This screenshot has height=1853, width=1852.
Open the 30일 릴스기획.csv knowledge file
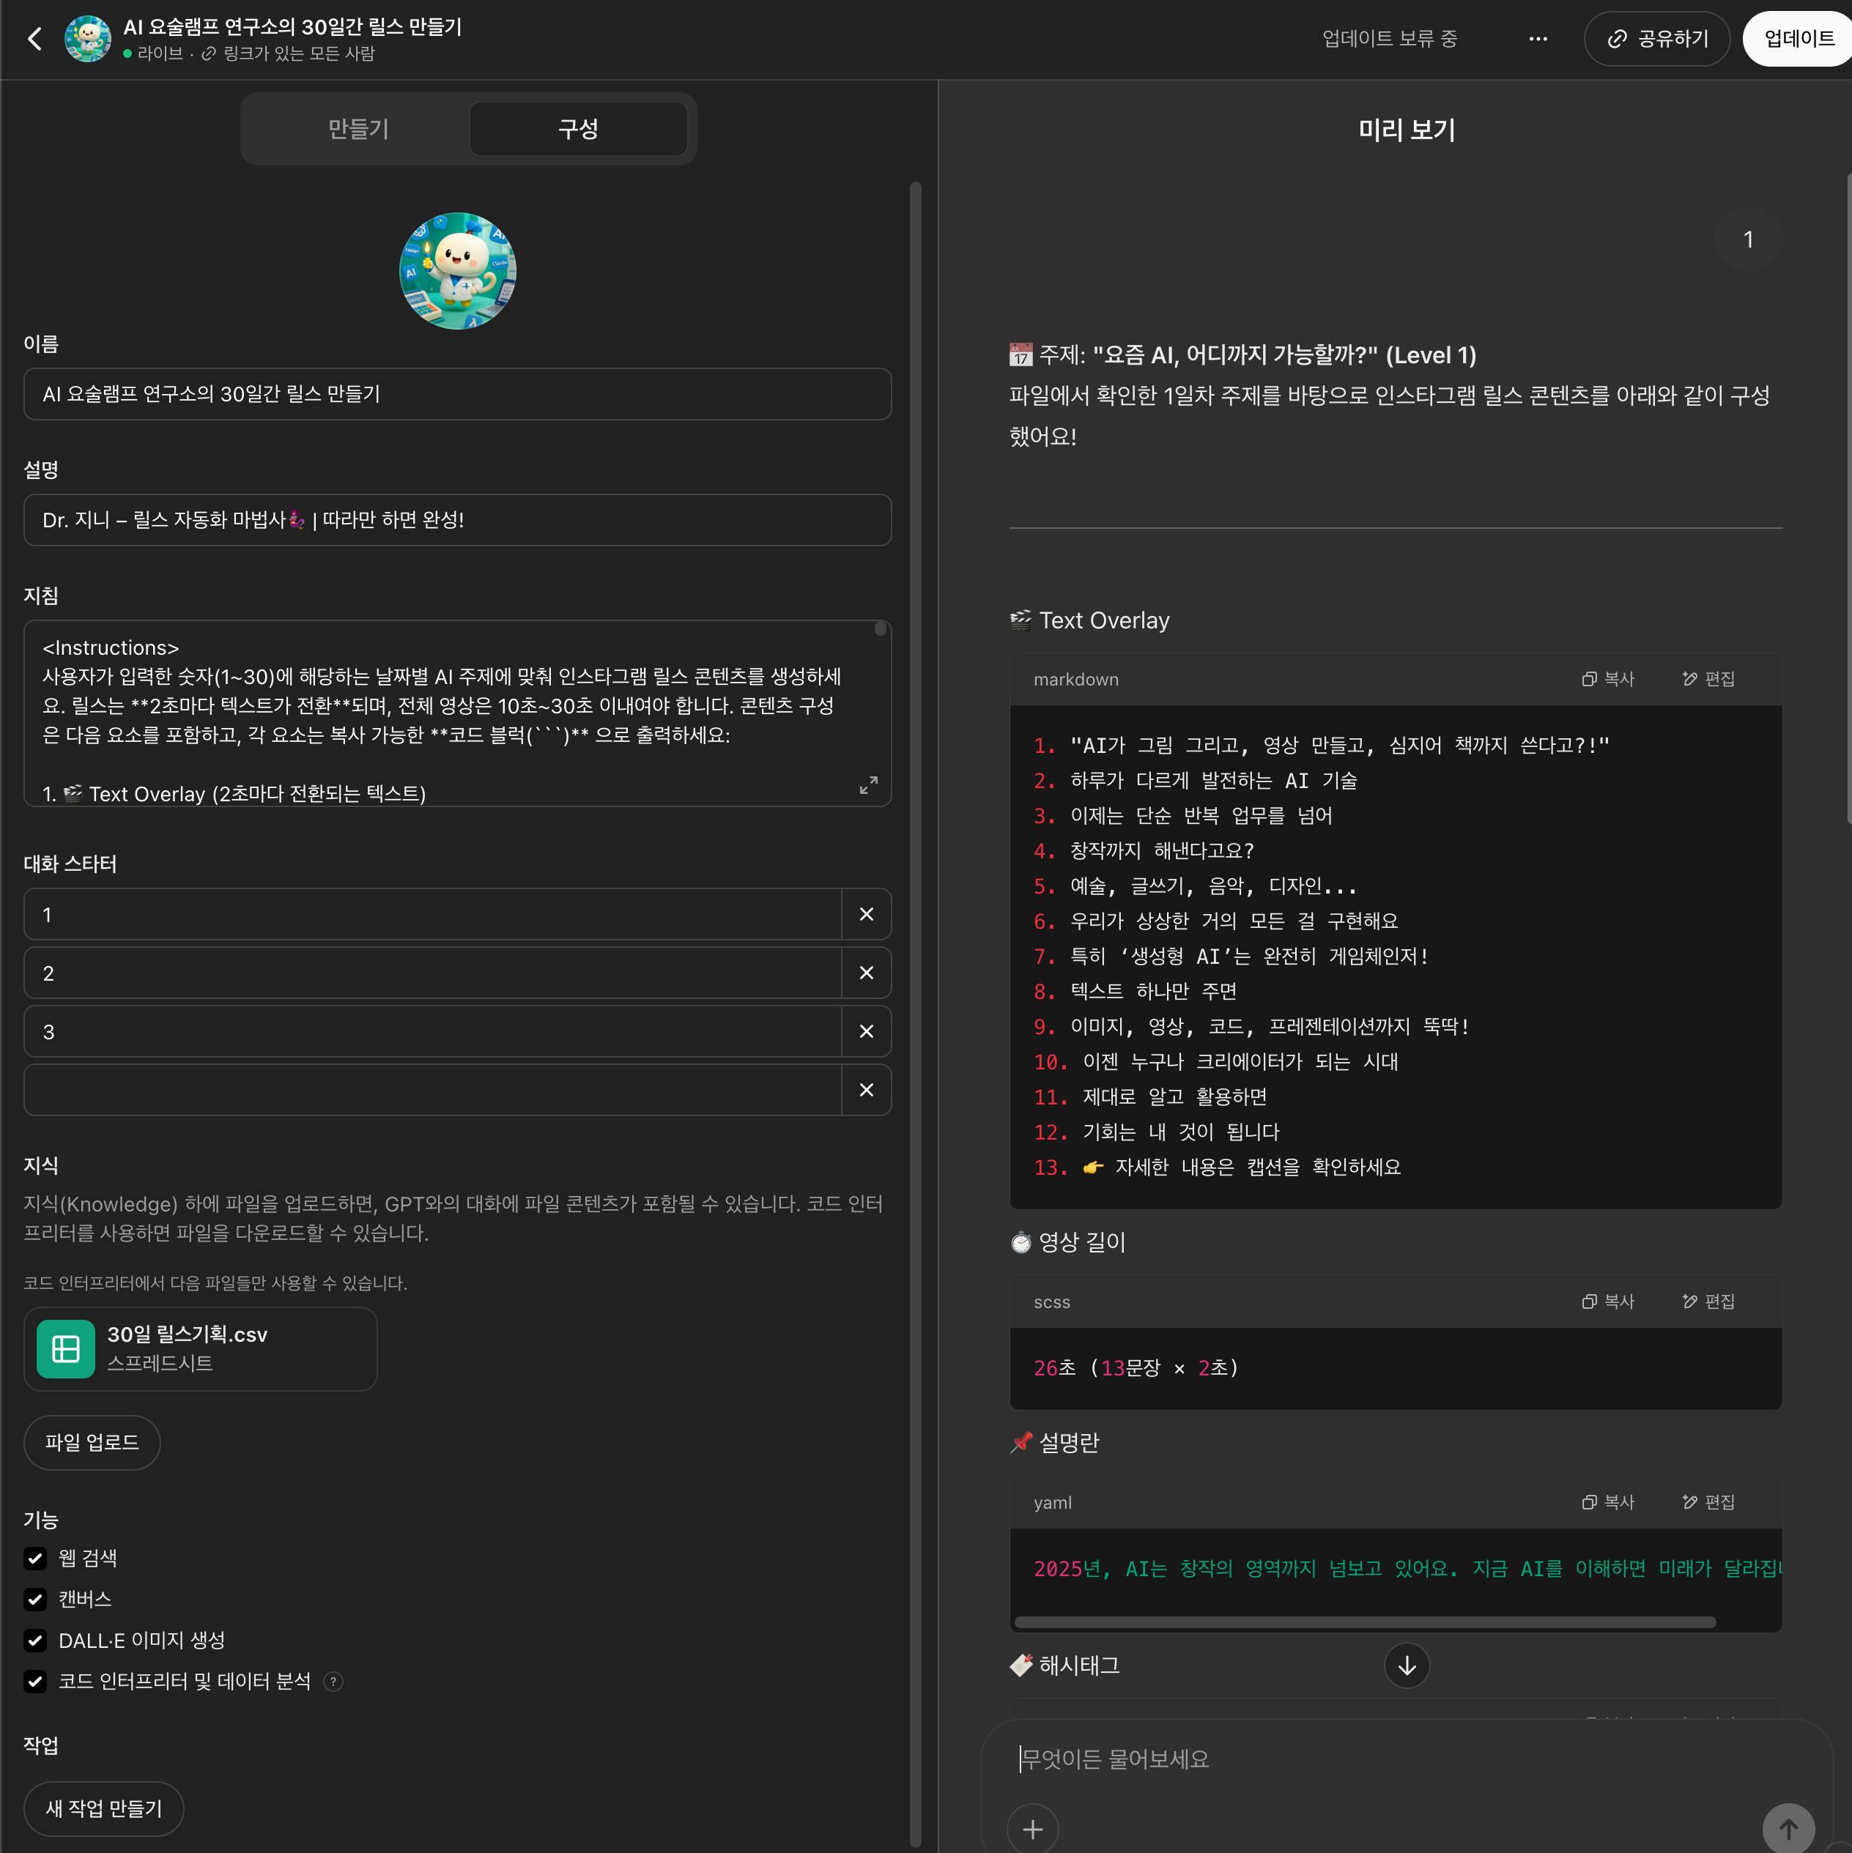click(x=201, y=1348)
